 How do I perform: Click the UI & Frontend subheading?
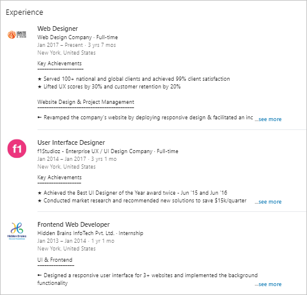(x=55, y=260)
